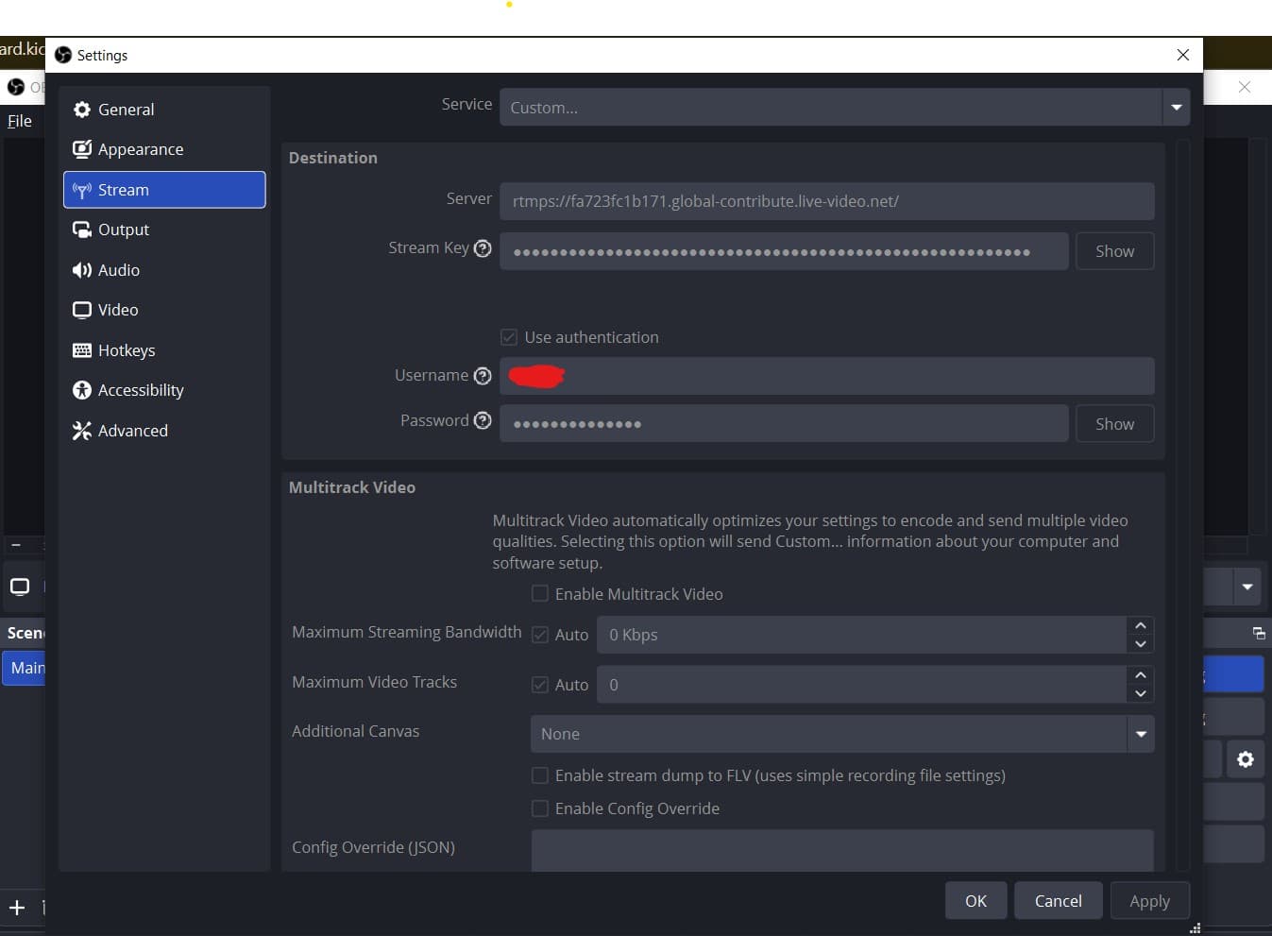Toggle the Use authentication checkbox
Image resolution: width=1272 pixels, height=936 pixels.
tap(509, 337)
